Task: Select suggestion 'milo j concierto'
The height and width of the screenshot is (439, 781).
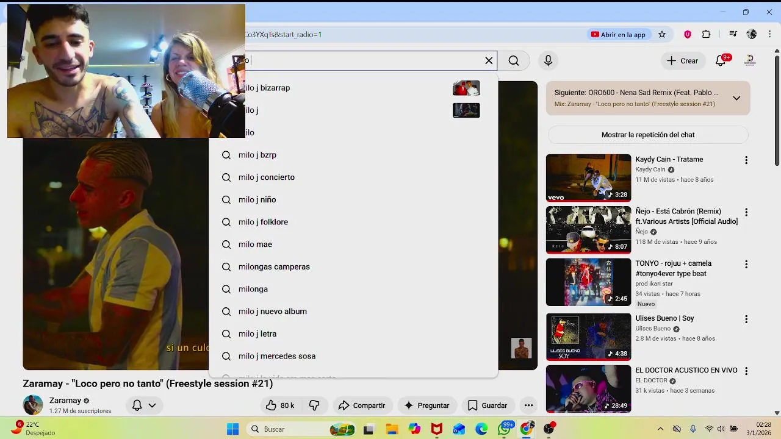Action: tap(353, 177)
